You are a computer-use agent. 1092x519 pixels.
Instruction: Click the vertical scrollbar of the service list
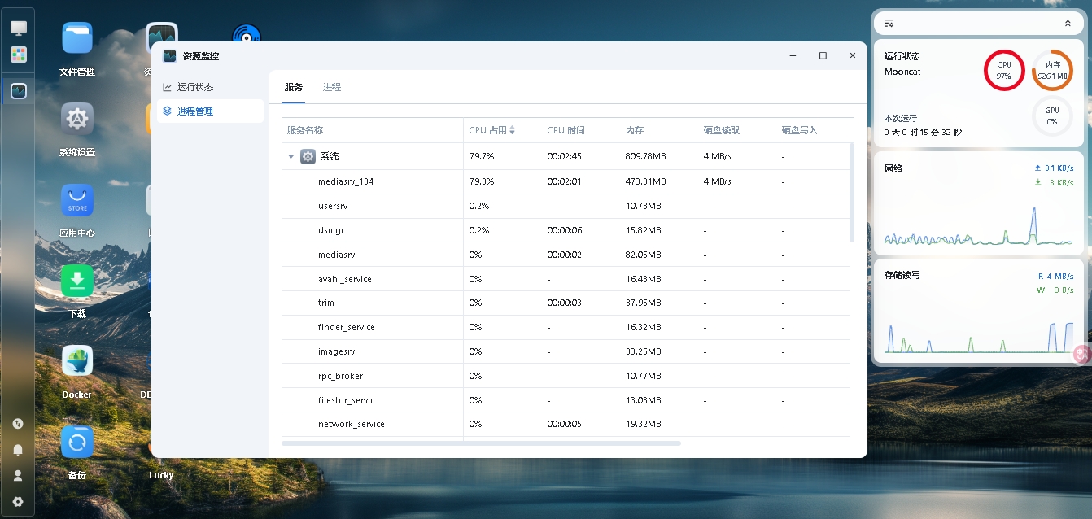click(x=852, y=192)
